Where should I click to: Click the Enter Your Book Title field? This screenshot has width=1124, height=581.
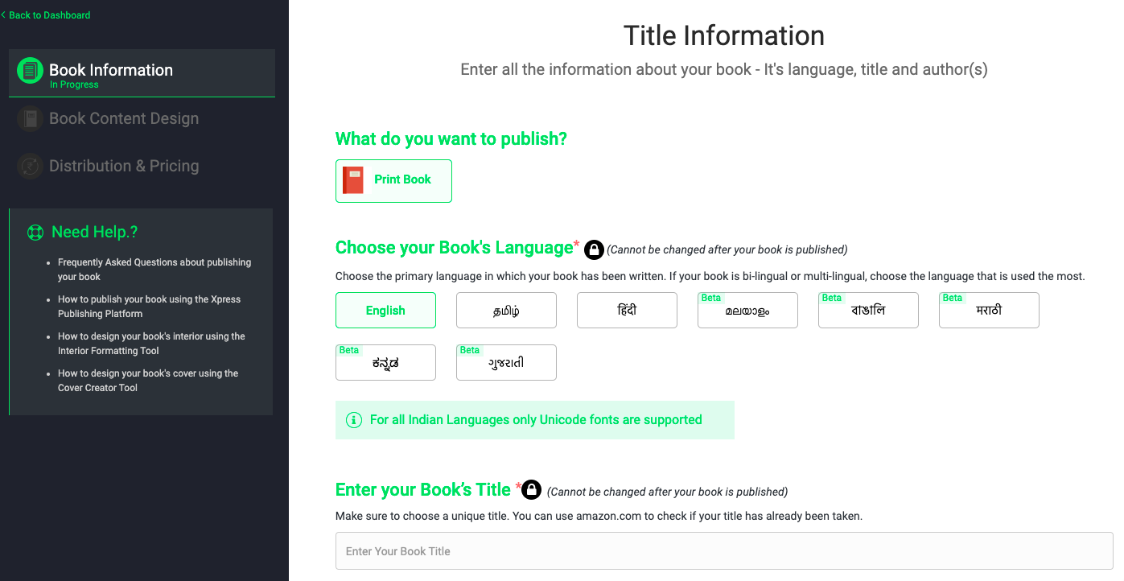[x=723, y=551]
